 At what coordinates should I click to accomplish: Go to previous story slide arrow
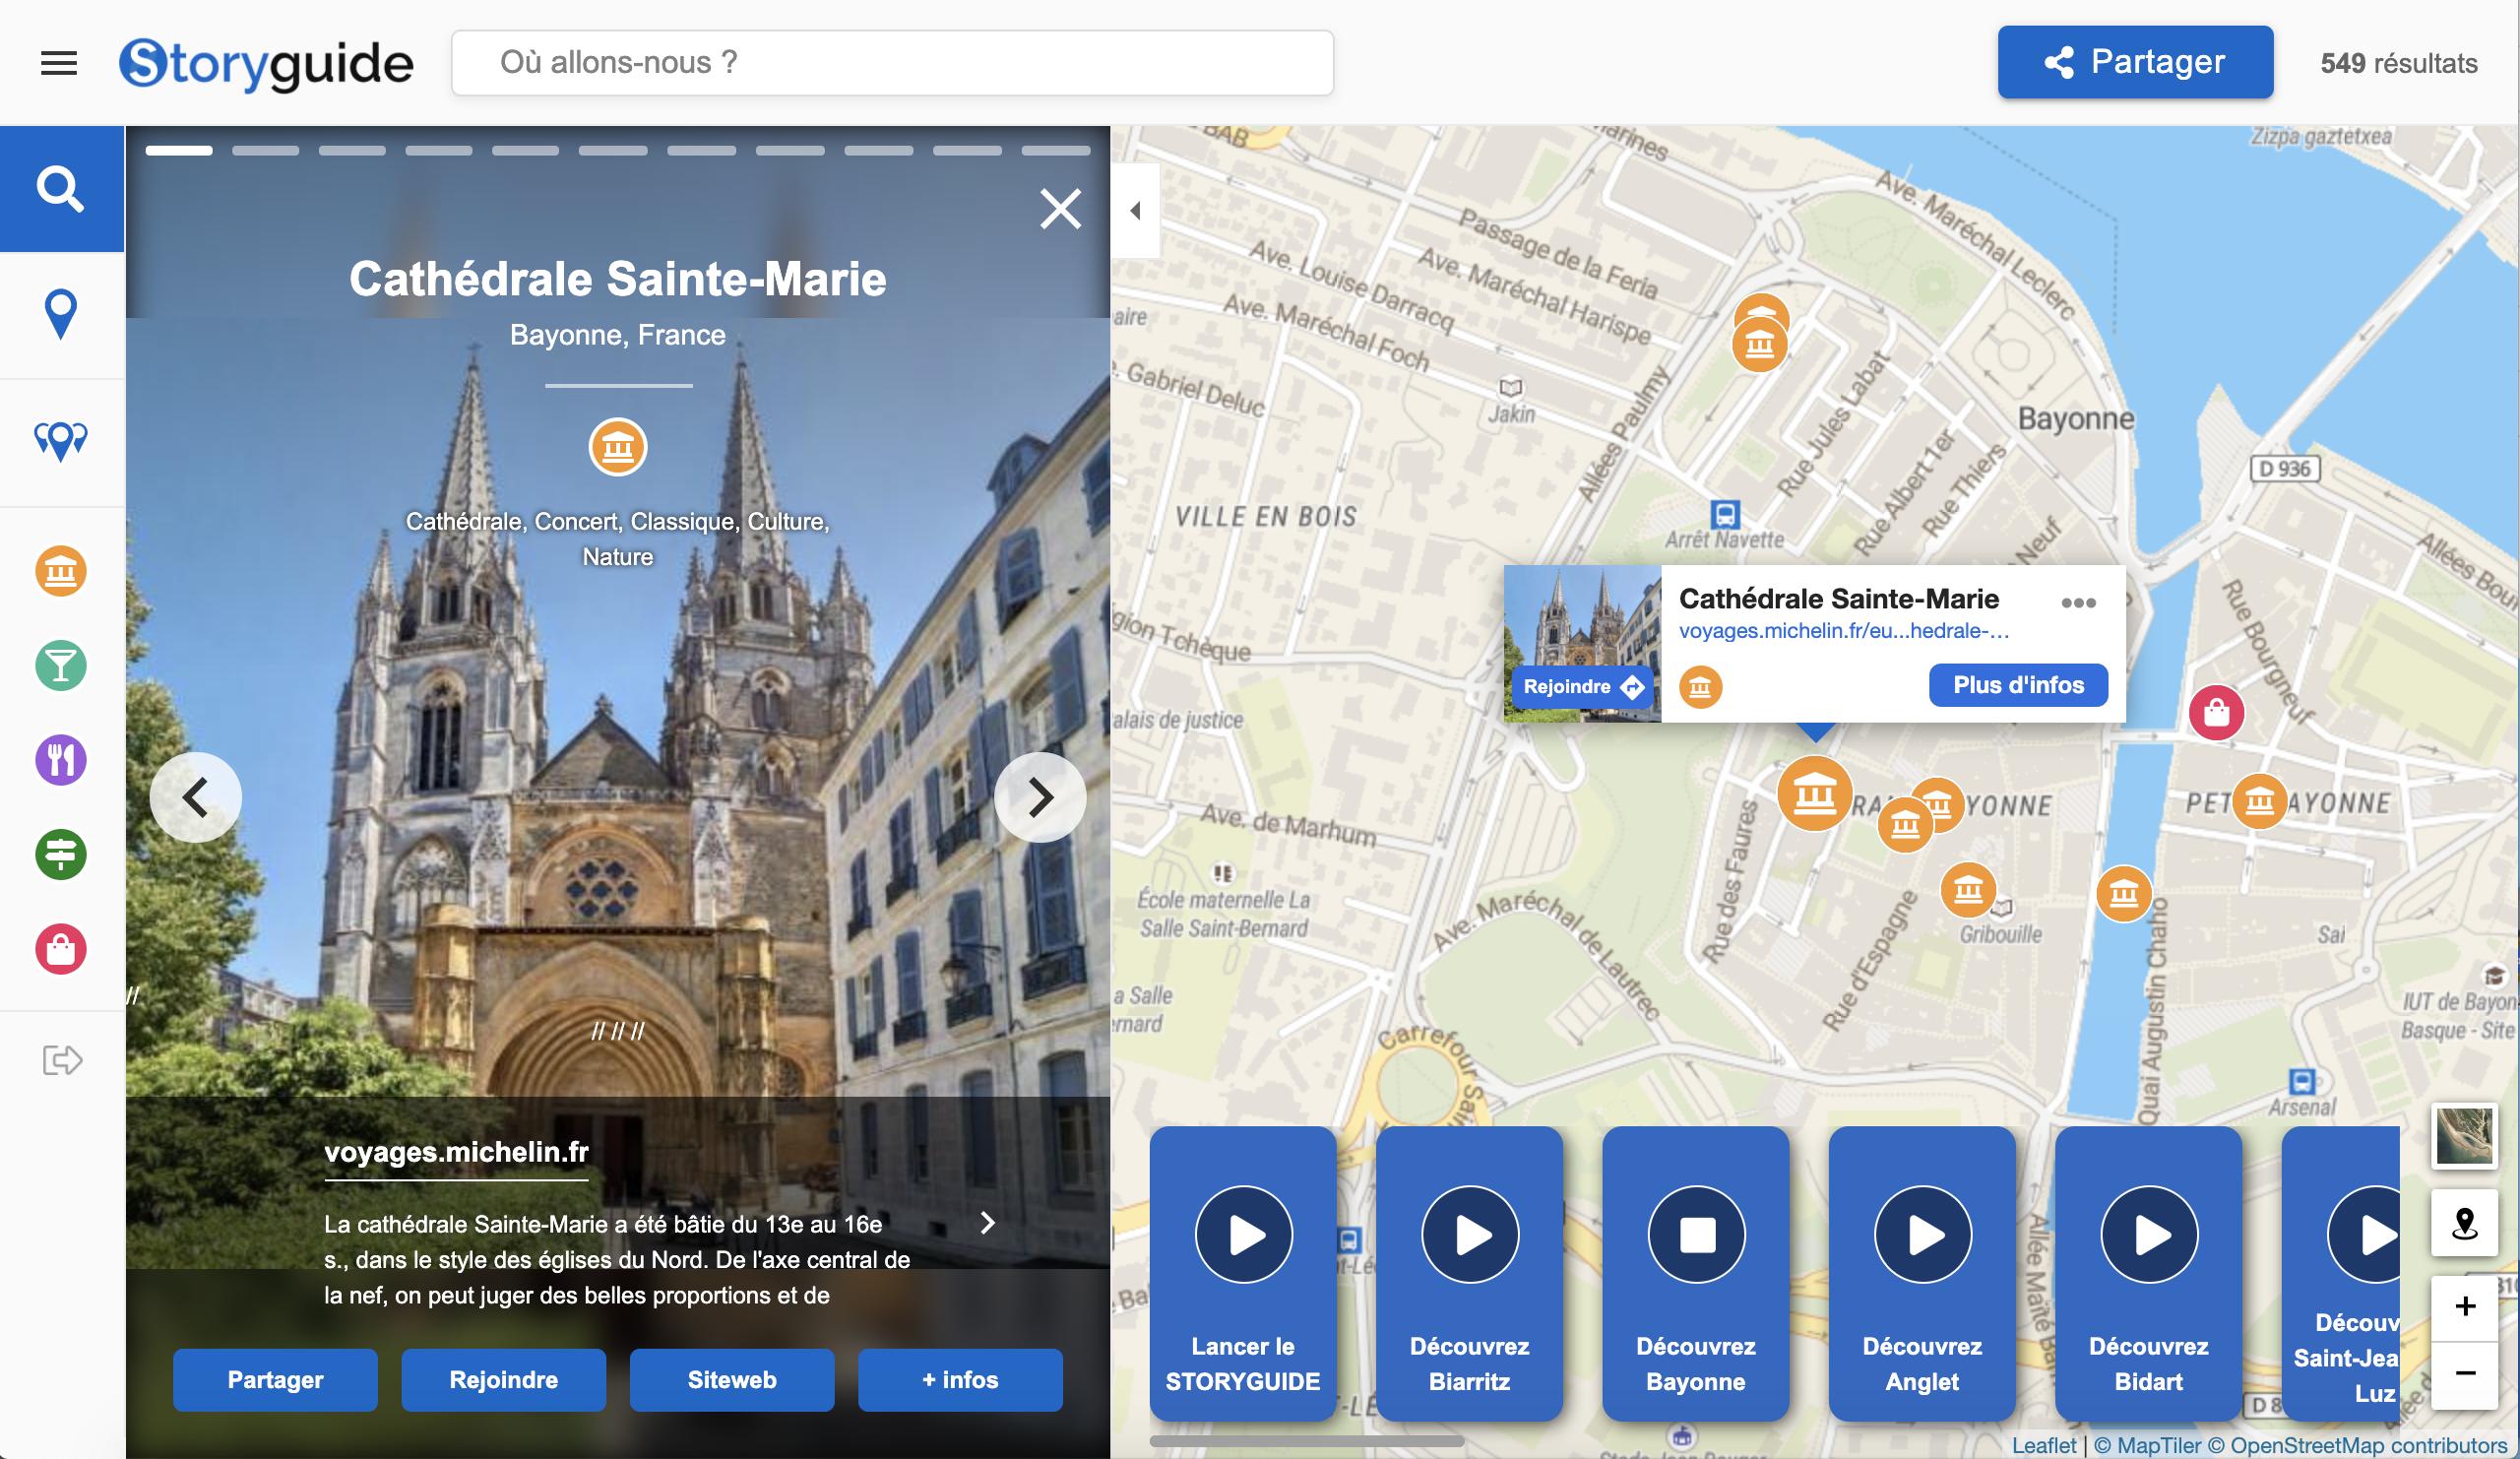196,797
